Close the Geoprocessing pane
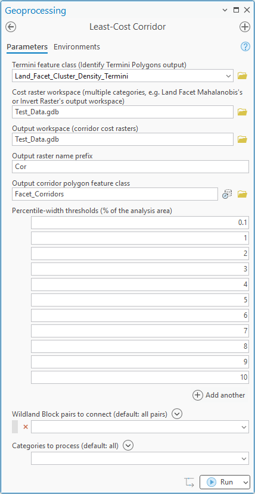Image resolution: width=255 pixels, height=494 pixels. pyautogui.click(x=247, y=10)
